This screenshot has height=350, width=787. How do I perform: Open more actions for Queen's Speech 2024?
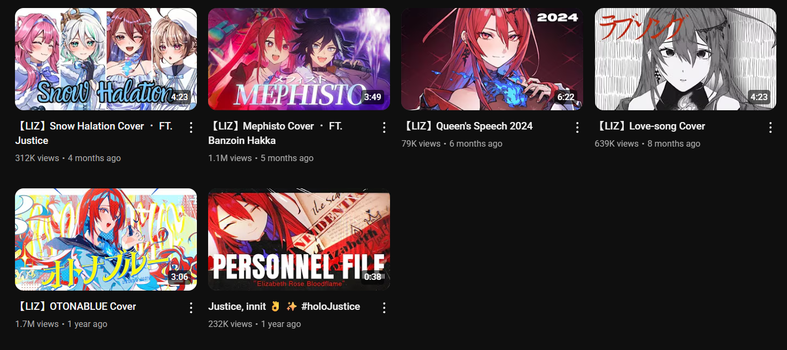click(x=577, y=127)
